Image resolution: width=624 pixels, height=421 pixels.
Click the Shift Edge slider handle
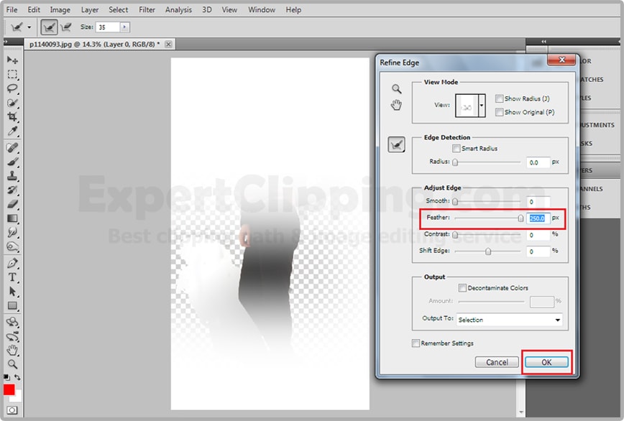tap(488, 251)
